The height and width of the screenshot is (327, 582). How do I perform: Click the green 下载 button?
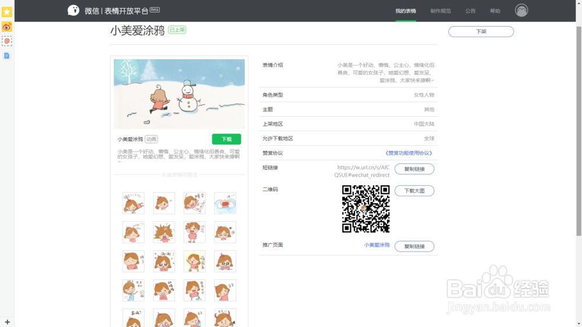click(x=226, y=139)
